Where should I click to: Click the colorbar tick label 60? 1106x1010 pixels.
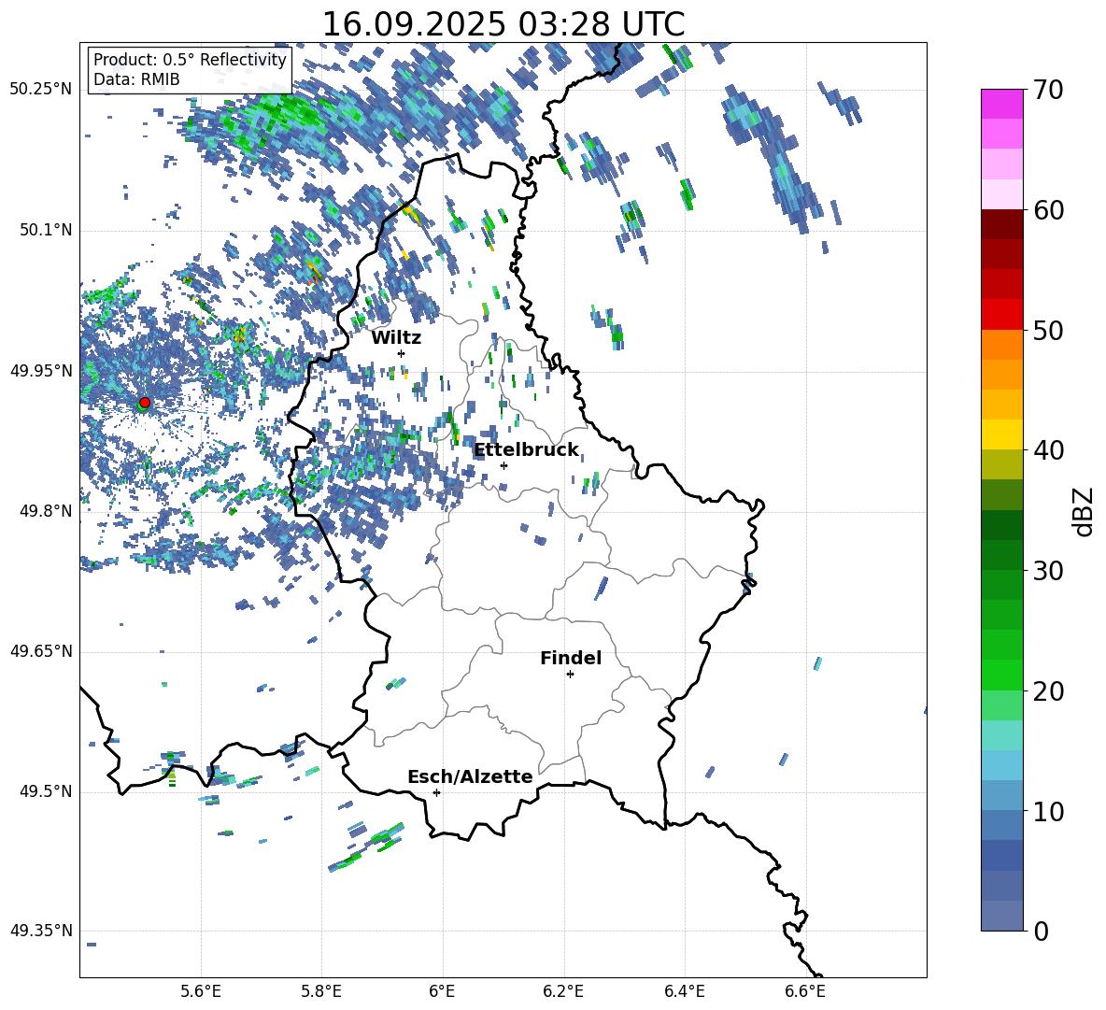point(1049,210)
